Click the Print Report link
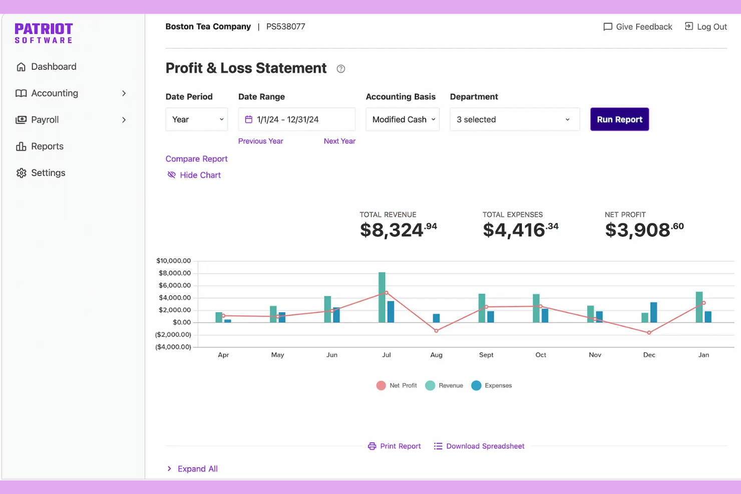Screen dimensions: 741x494 tap(401, 446)
